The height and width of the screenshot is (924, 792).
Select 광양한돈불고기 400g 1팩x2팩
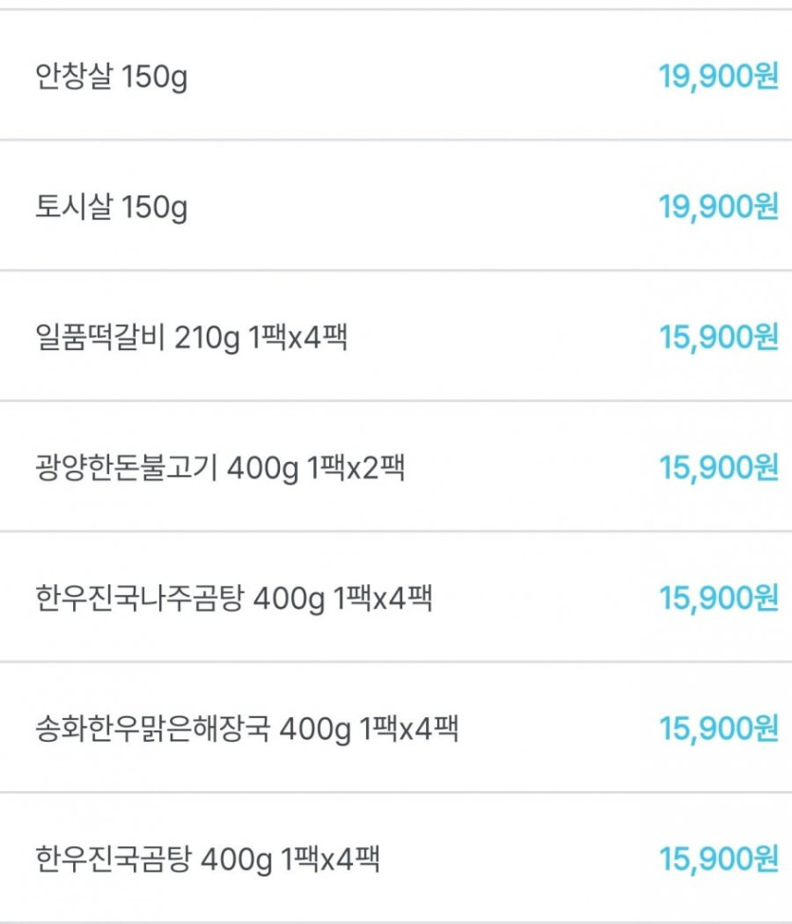click(x=220, y=469)
